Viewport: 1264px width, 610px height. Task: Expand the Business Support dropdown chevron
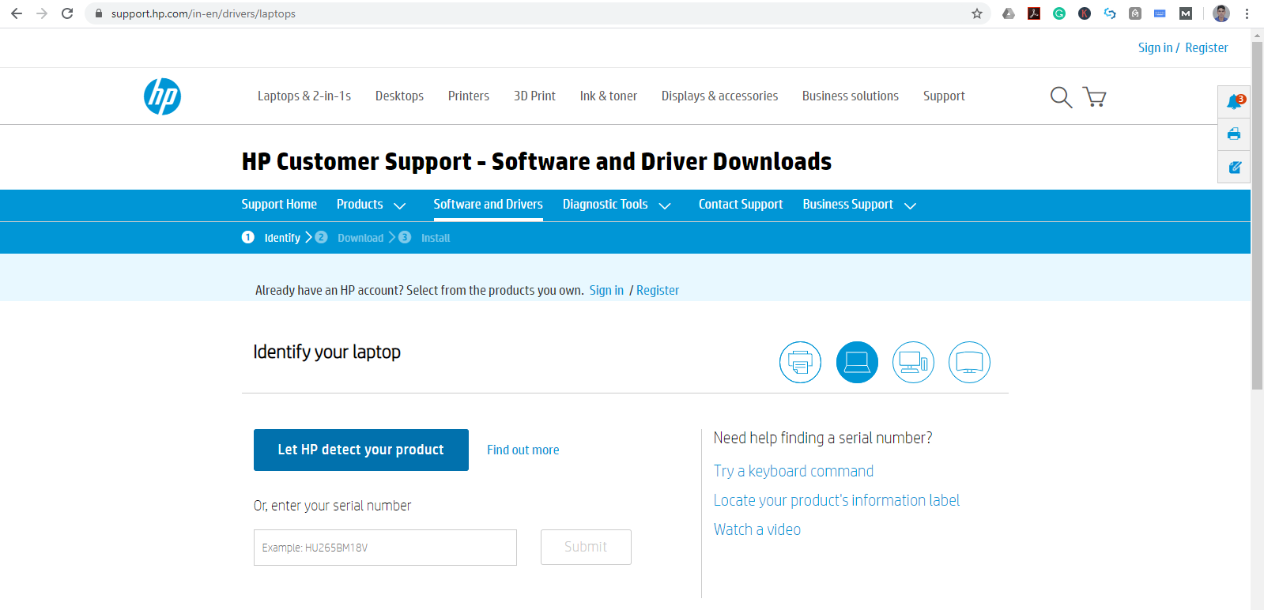pyautogui.click(x=910, y=205)
